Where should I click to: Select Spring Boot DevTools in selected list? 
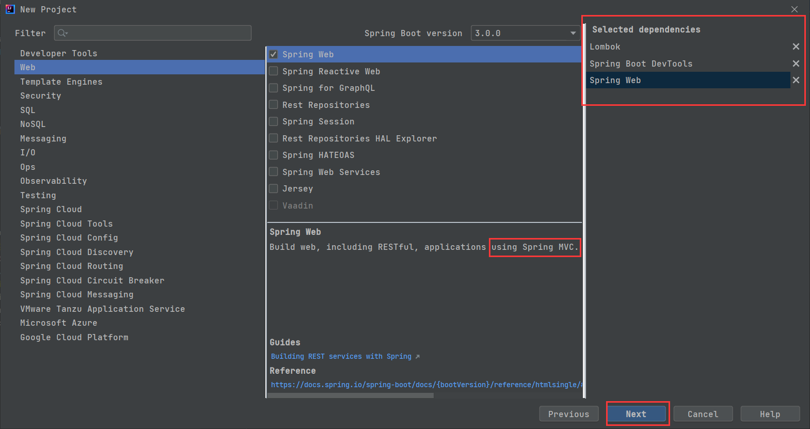point(688,63)
